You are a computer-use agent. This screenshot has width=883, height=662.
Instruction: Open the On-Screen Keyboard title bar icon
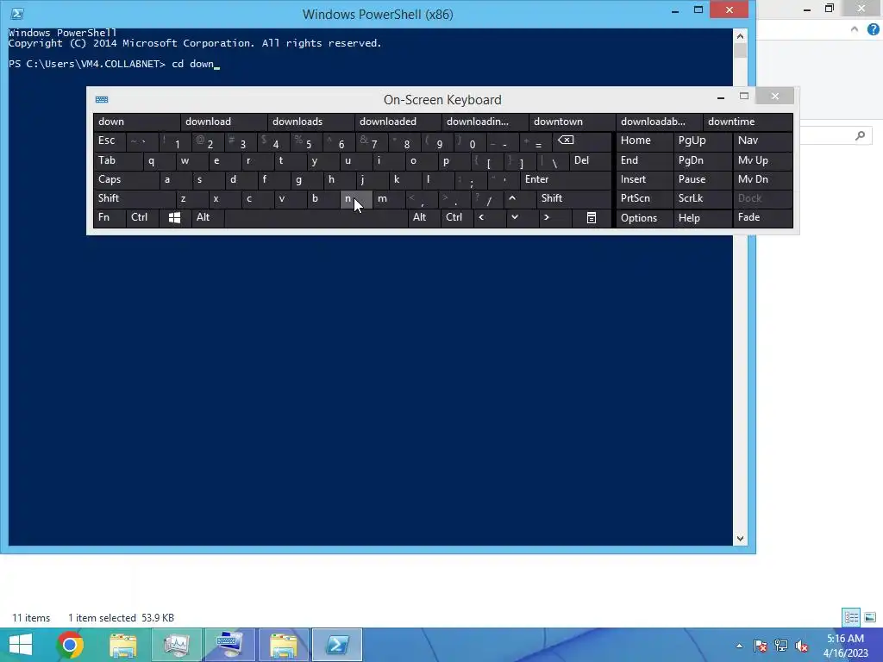pos(102,100)
